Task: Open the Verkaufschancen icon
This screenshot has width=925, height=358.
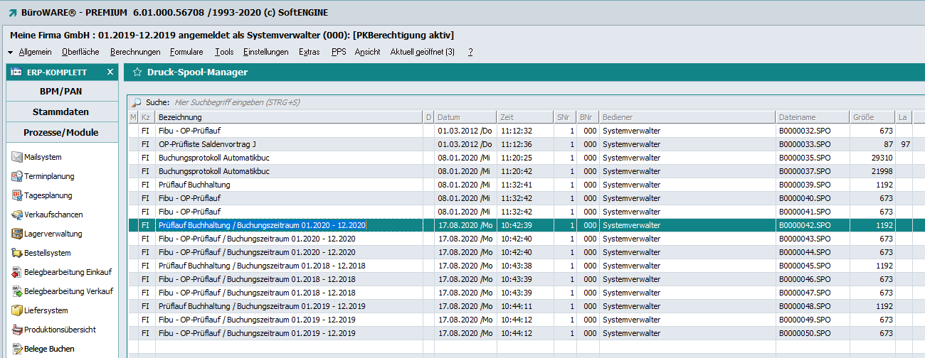Action: (18, 215)
